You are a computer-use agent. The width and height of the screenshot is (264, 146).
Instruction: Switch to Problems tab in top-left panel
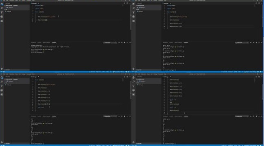pos(33,43)
